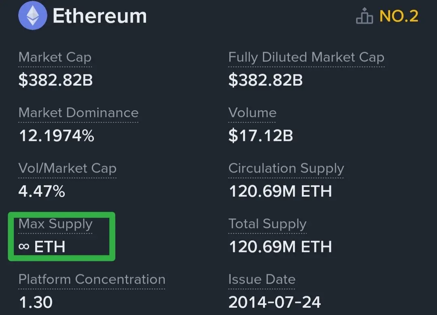Click the Issue Date label

(x=262, y=279)
